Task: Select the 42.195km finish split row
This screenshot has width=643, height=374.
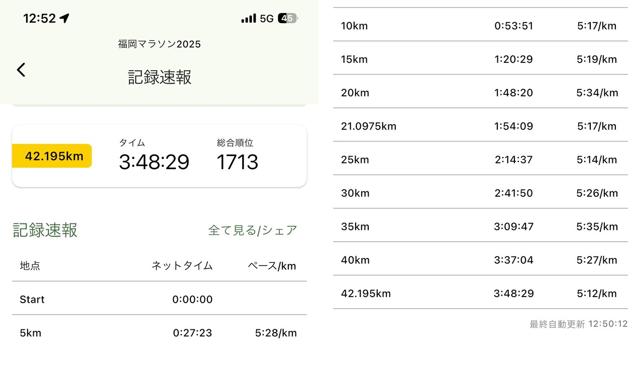Action: click(x=480, y=293)
